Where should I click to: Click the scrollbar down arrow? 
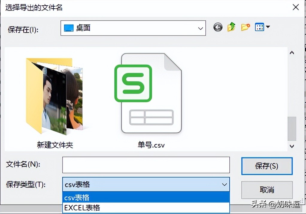coord(292,146)
